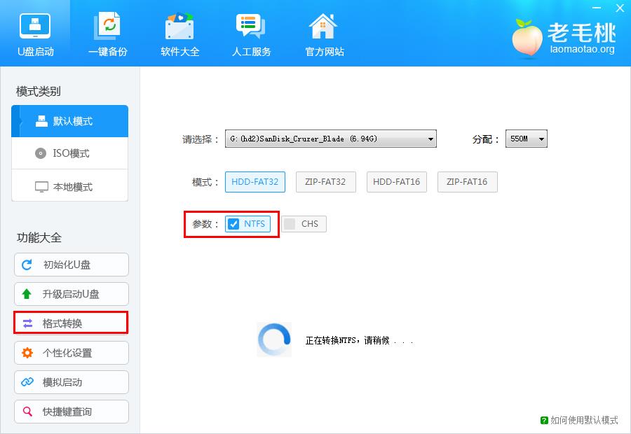Select the 本地模式 local mode tab

coord(69,185)
